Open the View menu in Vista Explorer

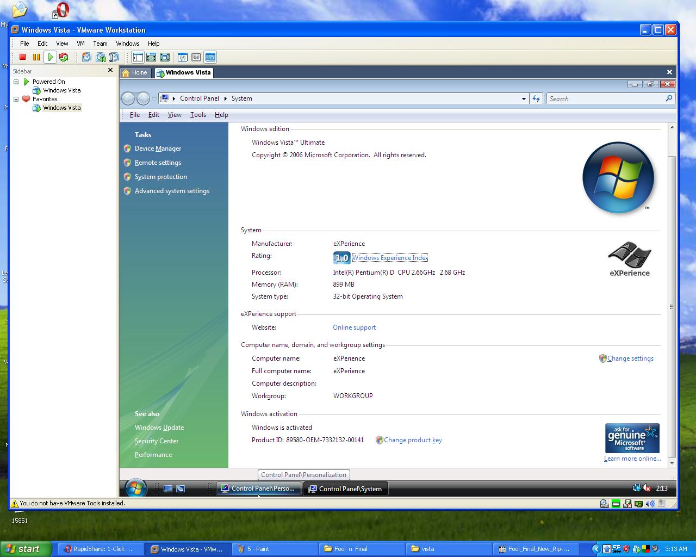point(175,115)
